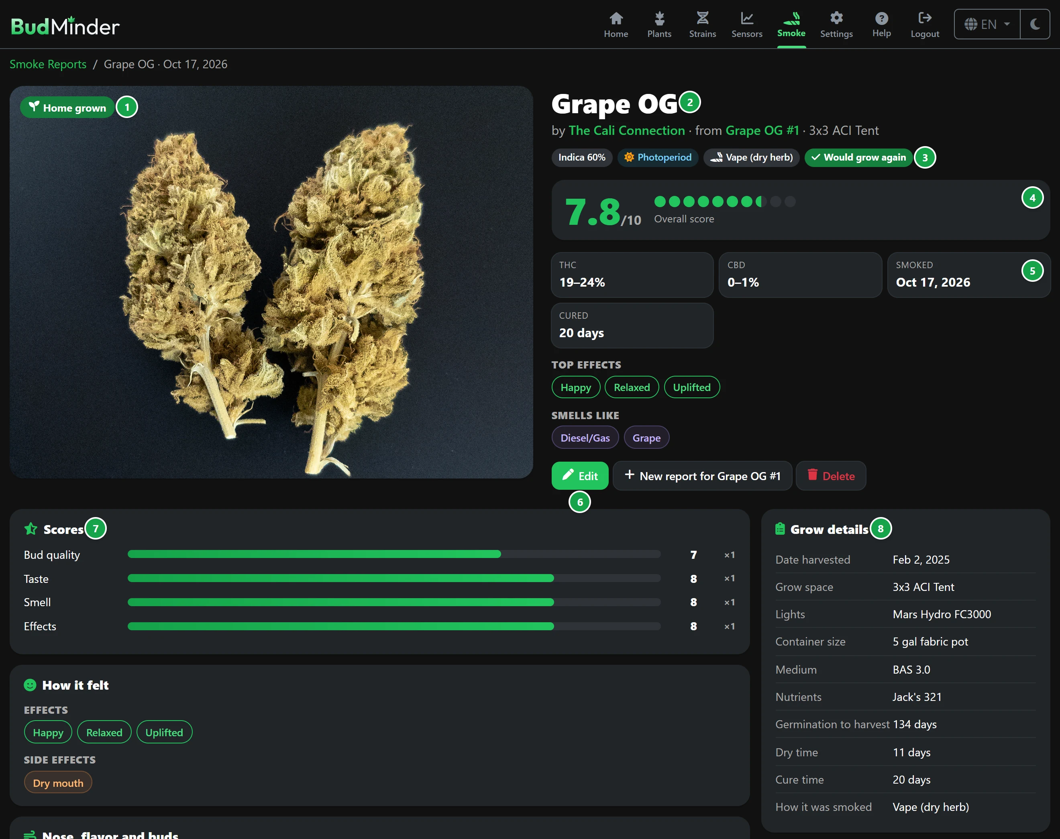The width and height of the screenshot is (1060, 839).
Task: Click the THC 19–24% card
Action: click(632, 275)
